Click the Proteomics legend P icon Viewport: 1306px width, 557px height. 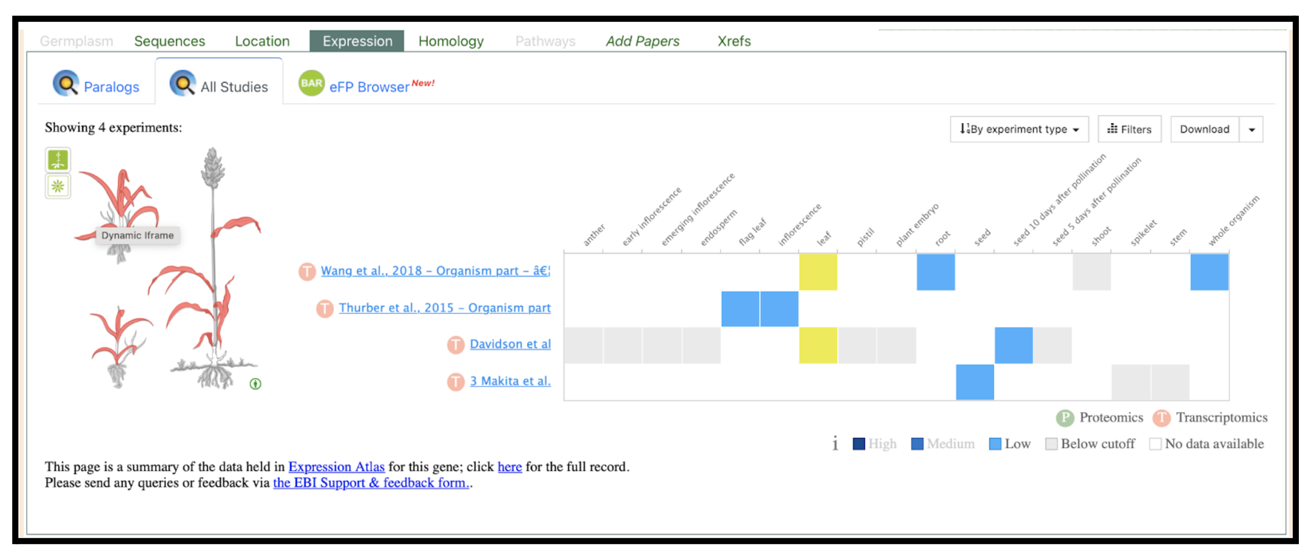click(1065, 418)
